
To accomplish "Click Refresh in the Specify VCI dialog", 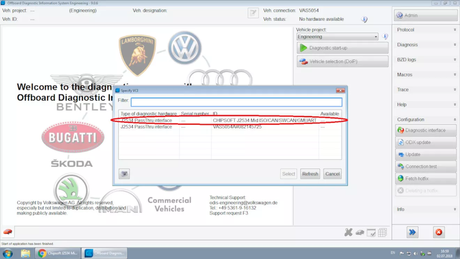I will coord(310,174).
